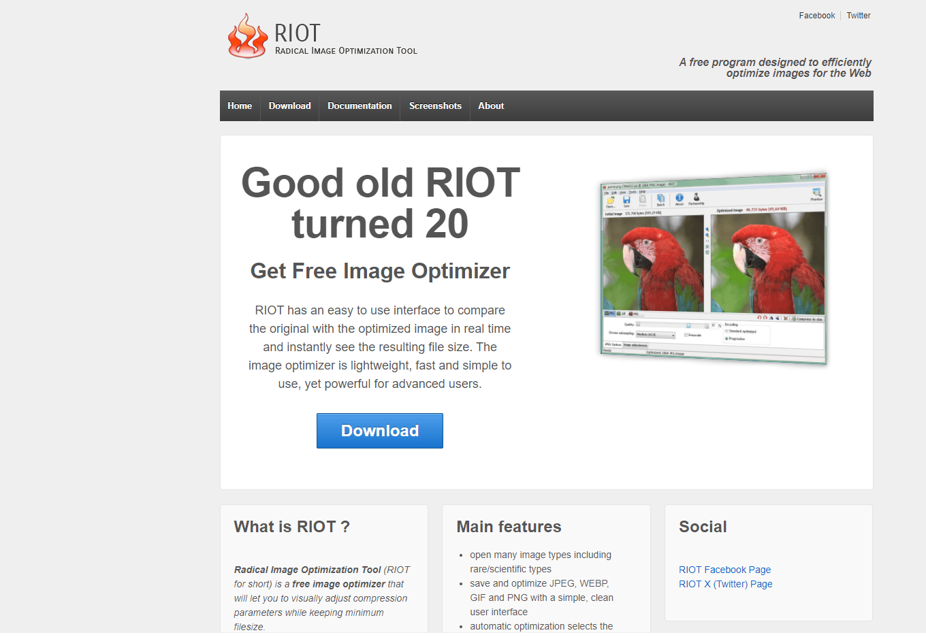Click the 'What is RIOT ?' heading
This screenshot has width=926, height=637.
click(291, 527)
